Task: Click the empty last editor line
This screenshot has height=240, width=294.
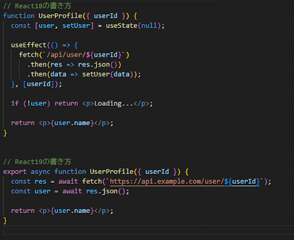Action: [149, 230]
